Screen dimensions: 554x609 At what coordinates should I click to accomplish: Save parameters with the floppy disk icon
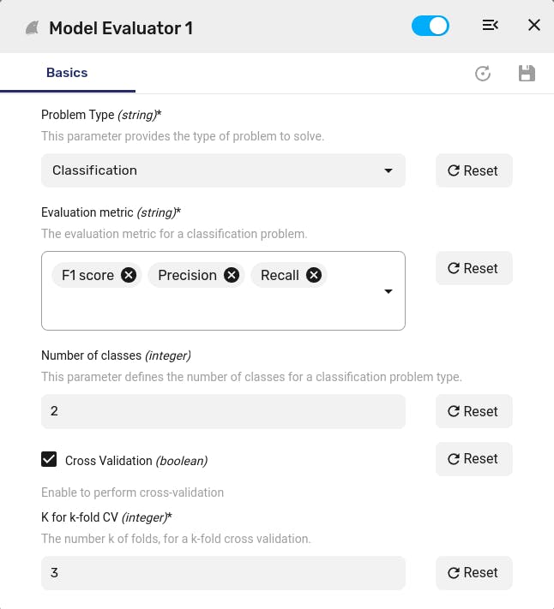coord(527,74)
